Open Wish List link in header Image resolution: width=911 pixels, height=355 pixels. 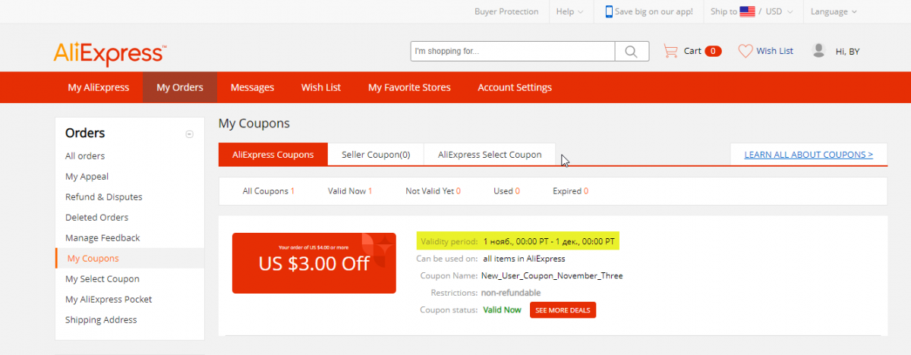pos(774,51)
